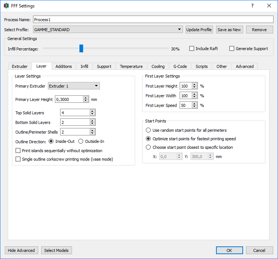Click the Infill Percentage slider handle

coord(81,49)
